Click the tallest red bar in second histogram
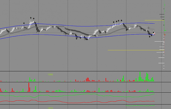Screen dimensions: 171x109 coord(29,87)
